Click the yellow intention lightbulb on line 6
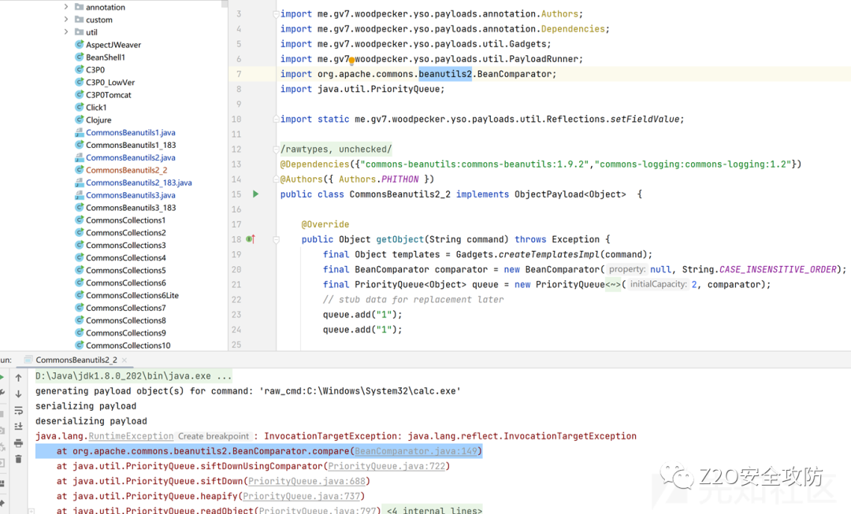 pos(351,60)
